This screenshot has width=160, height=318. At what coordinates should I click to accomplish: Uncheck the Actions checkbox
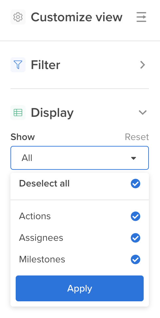(x=136, y=216)
